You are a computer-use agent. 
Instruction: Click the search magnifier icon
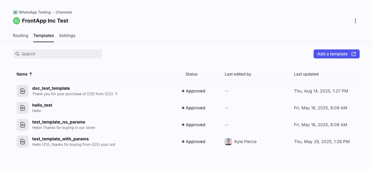[17, 54]
